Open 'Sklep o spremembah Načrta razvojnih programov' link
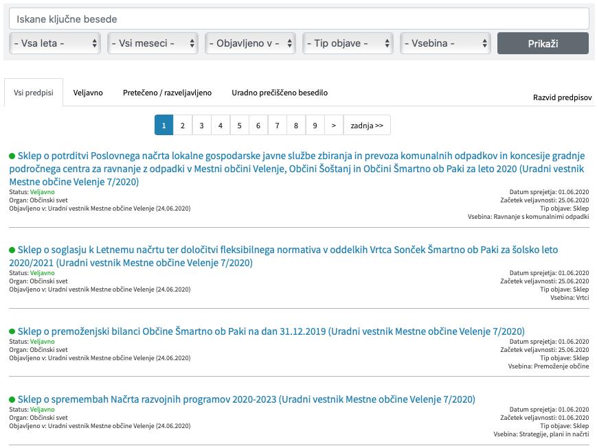Viewport: 597px width, 448px height. point(246,399)
